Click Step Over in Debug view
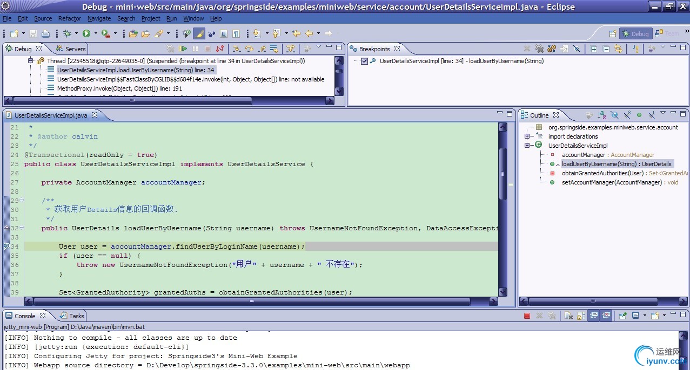690x370 pixels. click(249, 49)
